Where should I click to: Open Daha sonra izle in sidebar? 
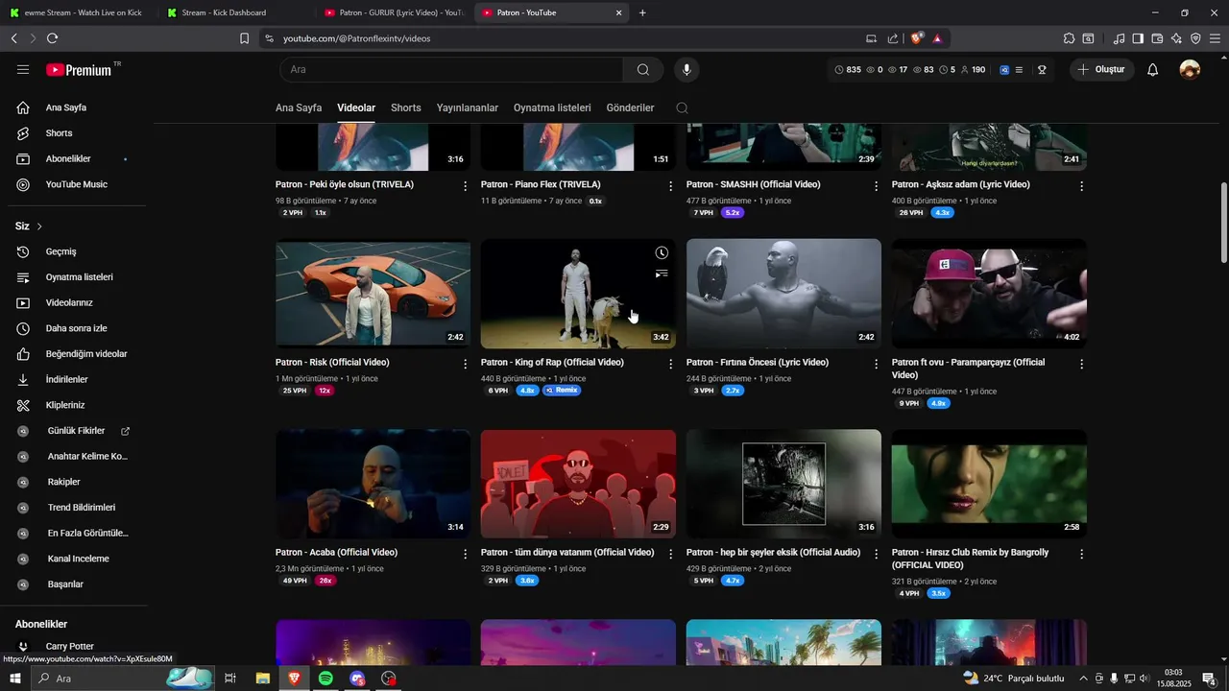(x=77, y=328)
